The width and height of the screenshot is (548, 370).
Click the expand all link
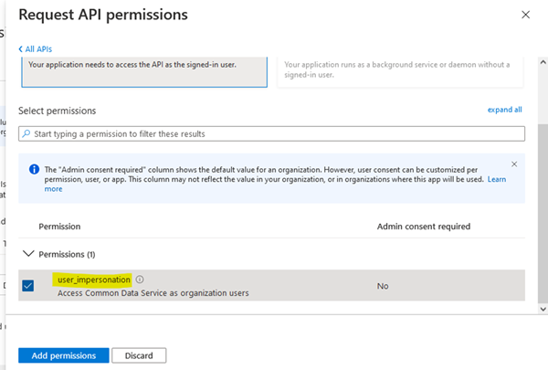click(x=504, y=110)
